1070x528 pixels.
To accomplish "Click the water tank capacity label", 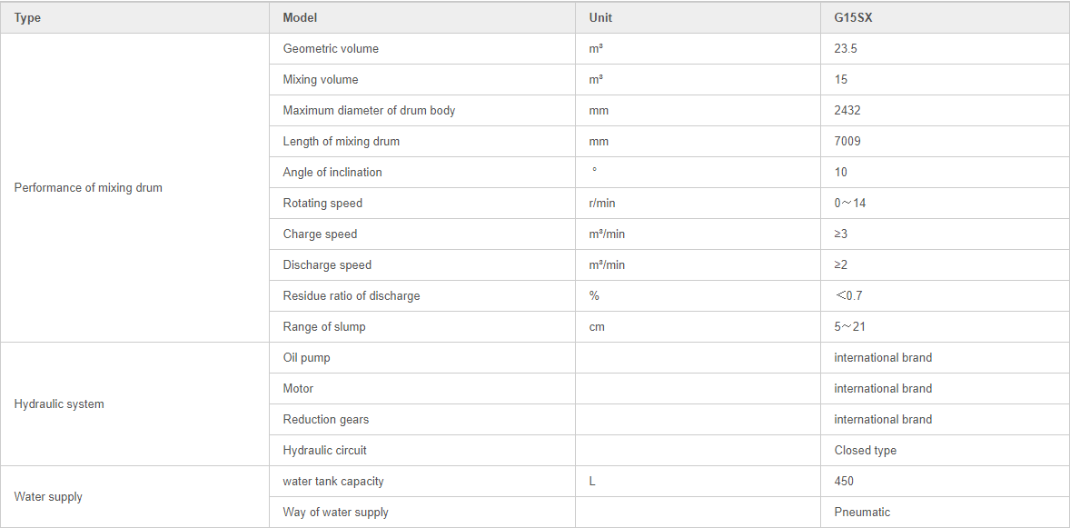I will 333,481.
